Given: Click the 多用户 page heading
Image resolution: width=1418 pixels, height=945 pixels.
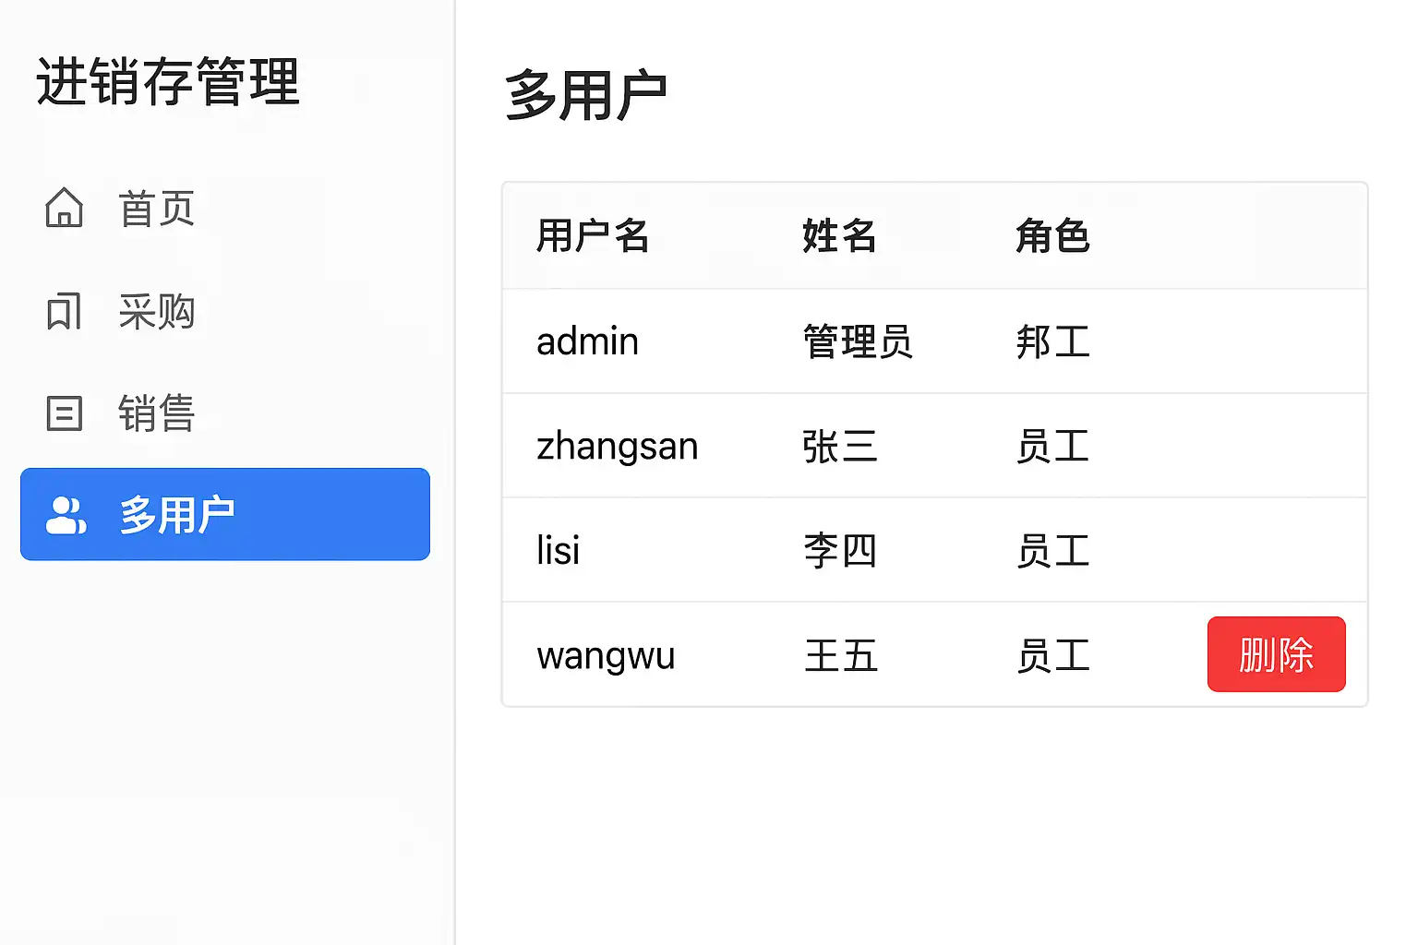Looking at the screenshot, I should (x=585, y=95).
